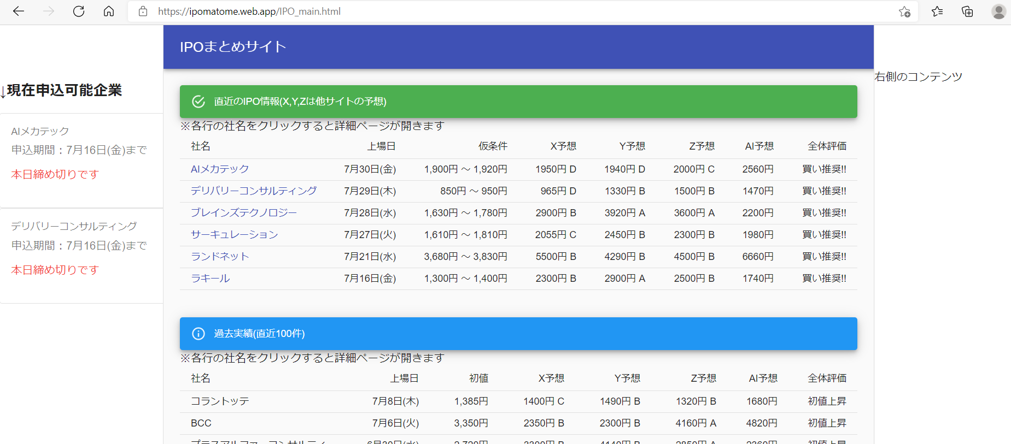Click 7月28日(水) listing date

[x=370, y=213]
